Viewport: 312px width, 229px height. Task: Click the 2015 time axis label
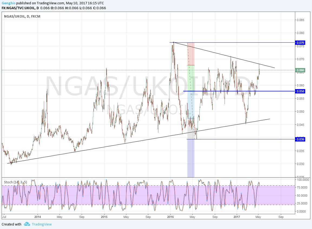[x=104, y=217]
